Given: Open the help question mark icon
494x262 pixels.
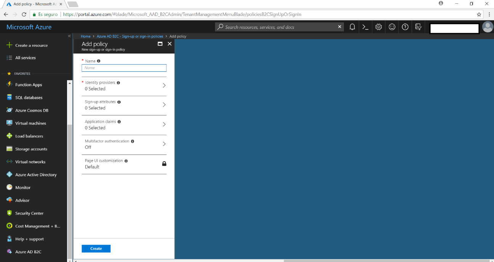Looking at the screenshot, I should point(405,27).
